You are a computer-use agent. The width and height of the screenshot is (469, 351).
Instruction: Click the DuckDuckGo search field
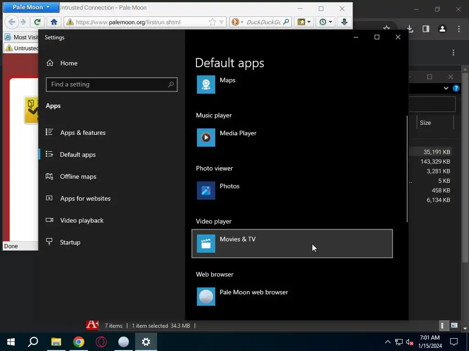pos(263,22)
